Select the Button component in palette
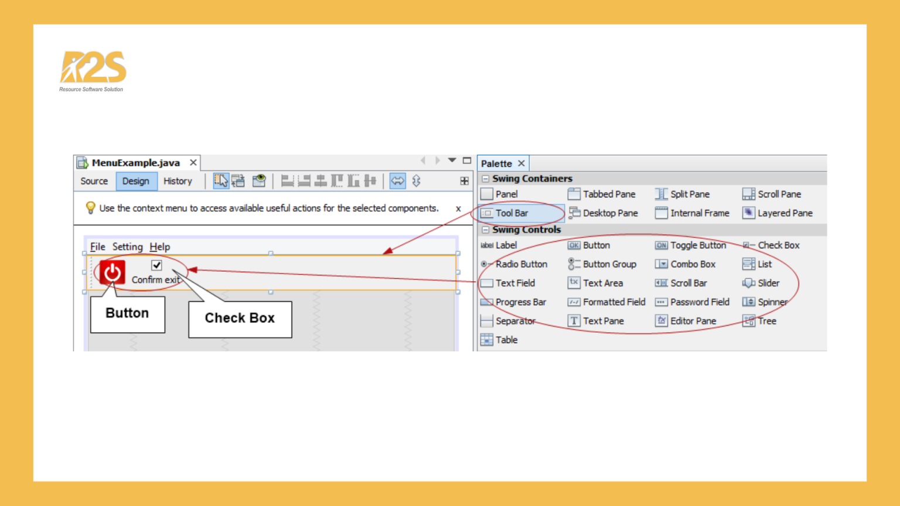Viewport: 900px width, 506px height. click(595, 245)
